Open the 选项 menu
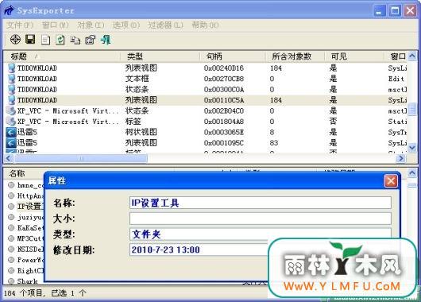Screen dimensions: 421x302 coord(126,25)
